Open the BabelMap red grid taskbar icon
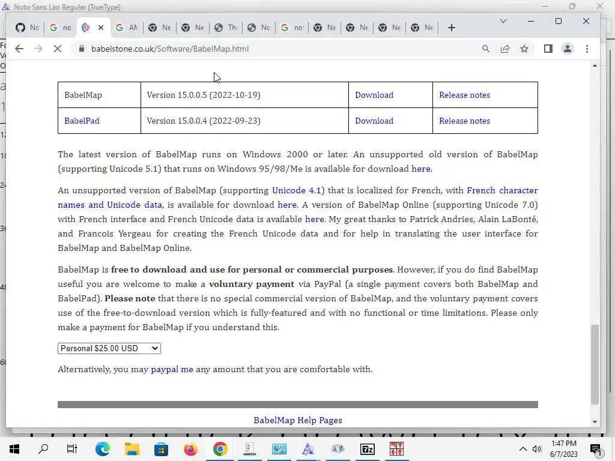Viewport: 615px width, 461px height. click(x=396, y=449)
